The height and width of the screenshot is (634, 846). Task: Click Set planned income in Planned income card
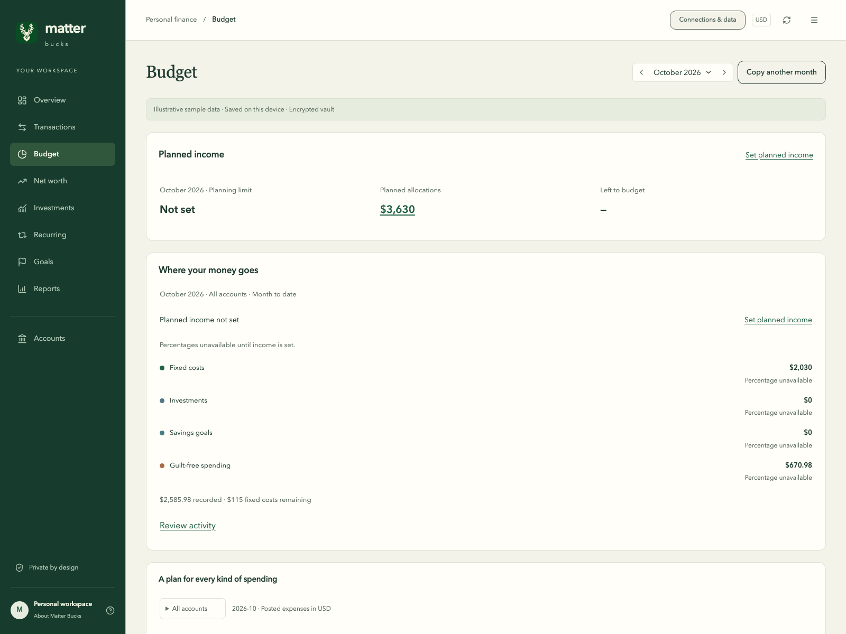[779, 155]
